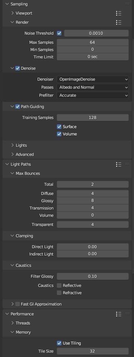
Task: Toggle the Denoise checkbox
Action: 18,68
